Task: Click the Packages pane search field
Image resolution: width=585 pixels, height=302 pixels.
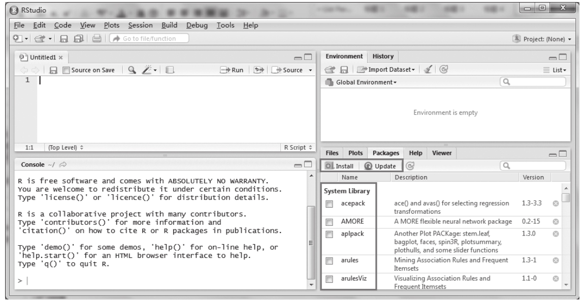Action: (533, 165)
